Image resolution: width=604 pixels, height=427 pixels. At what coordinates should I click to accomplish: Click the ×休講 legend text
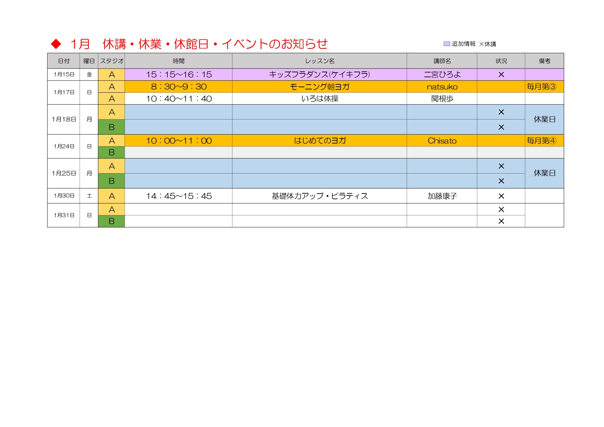click(x=488, y=44)
